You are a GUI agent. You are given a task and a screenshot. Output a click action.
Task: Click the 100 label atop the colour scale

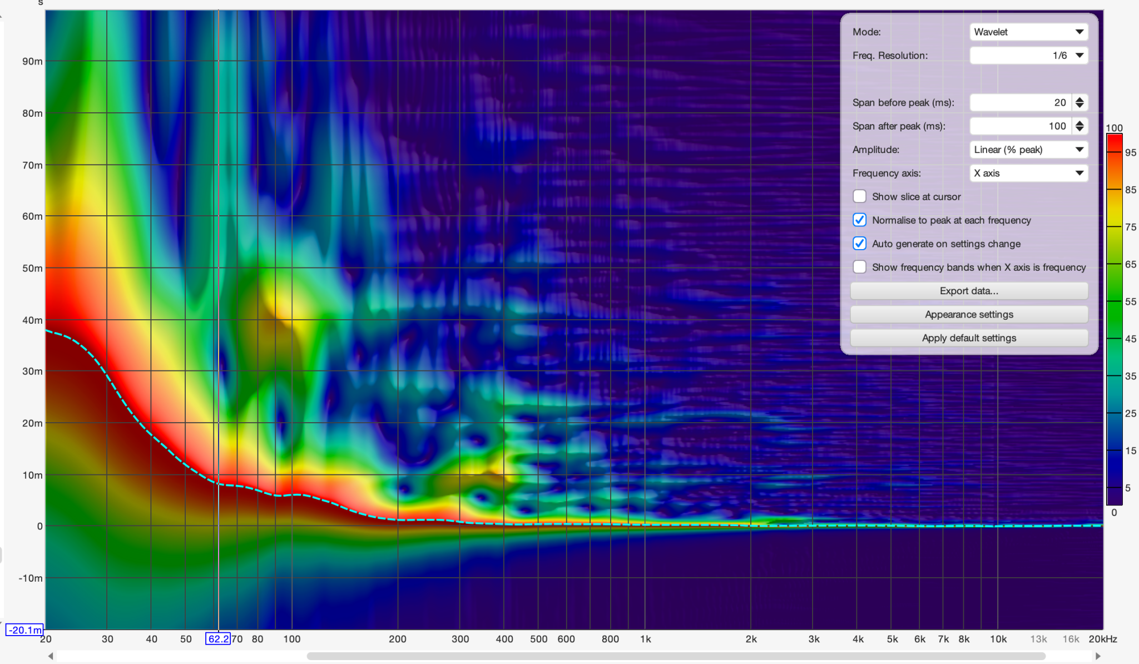pyautogui.click(x=1114, y=128)
